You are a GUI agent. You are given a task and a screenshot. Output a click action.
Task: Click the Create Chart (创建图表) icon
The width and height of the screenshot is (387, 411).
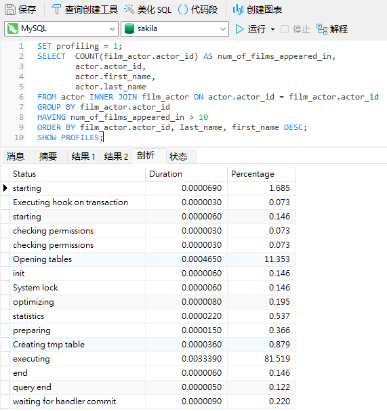pyautogui.click(x=238, y=9)
